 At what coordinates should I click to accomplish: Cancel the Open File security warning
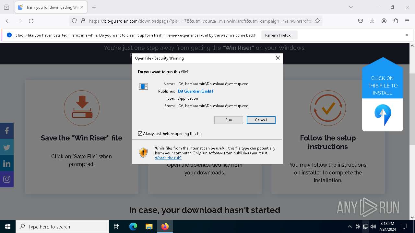pos(261,120)
